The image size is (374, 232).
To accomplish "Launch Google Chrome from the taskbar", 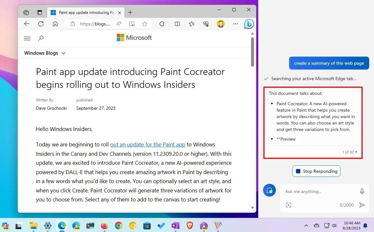I will click(118, 226).
